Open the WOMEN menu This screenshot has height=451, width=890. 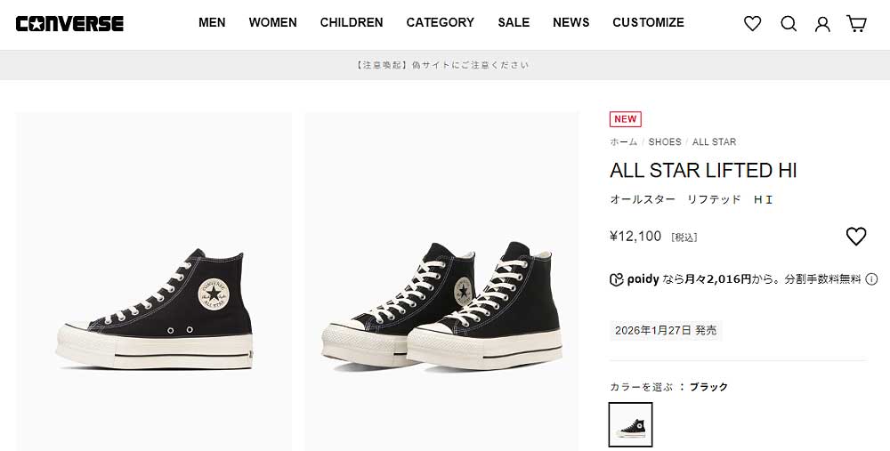coord(272,22)
